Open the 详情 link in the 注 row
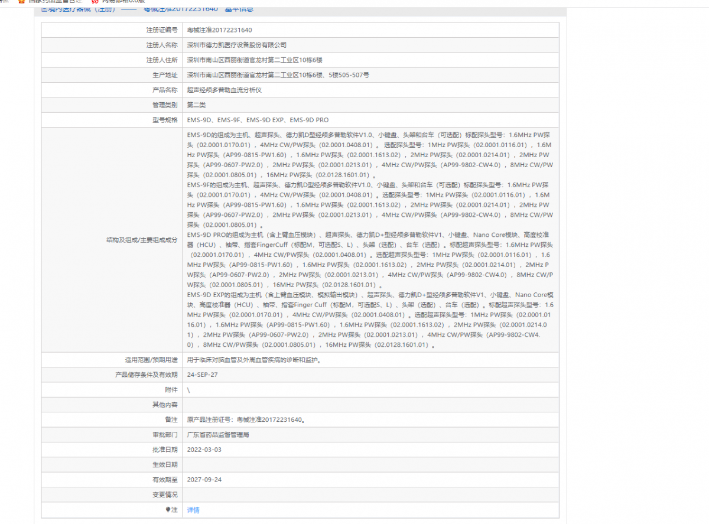The height and width of the screenshot is (524, 709). pyautogui.click(x=193, y=510)
